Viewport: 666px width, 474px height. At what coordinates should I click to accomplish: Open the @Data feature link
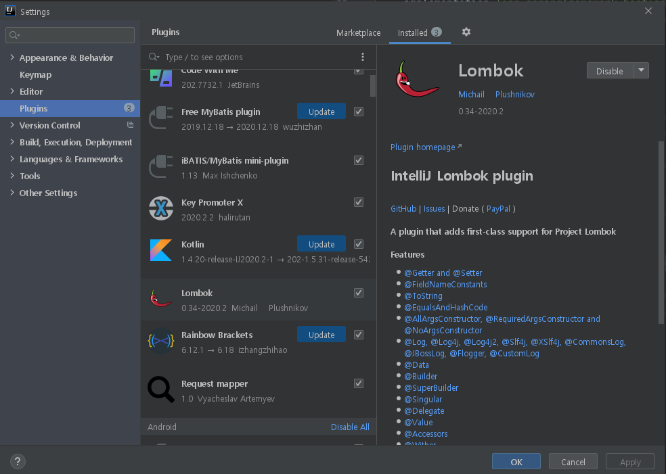click(x=416, y=365)
